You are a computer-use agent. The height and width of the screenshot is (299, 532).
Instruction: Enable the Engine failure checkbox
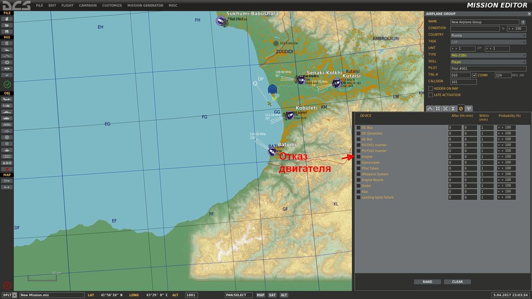click(358, 157)
